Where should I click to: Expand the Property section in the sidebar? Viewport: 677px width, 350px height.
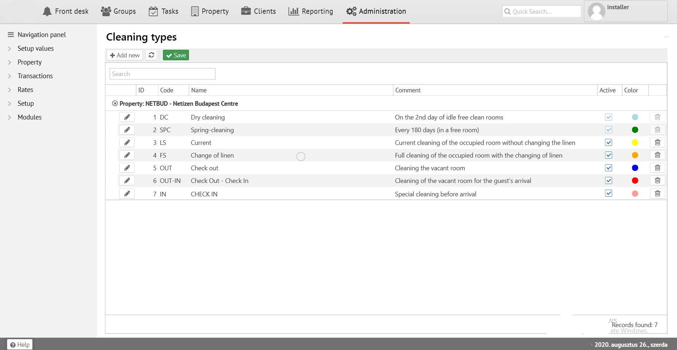(x=10, y=62)
